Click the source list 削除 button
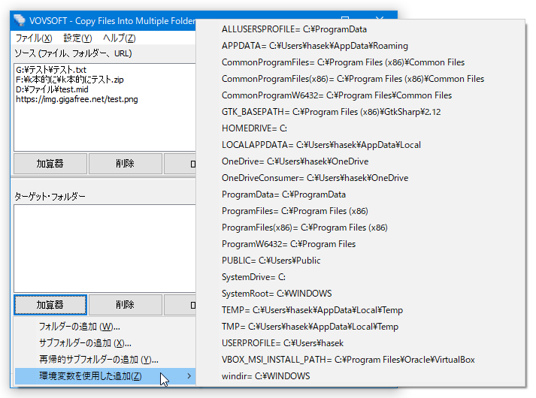 coord(125,164)
